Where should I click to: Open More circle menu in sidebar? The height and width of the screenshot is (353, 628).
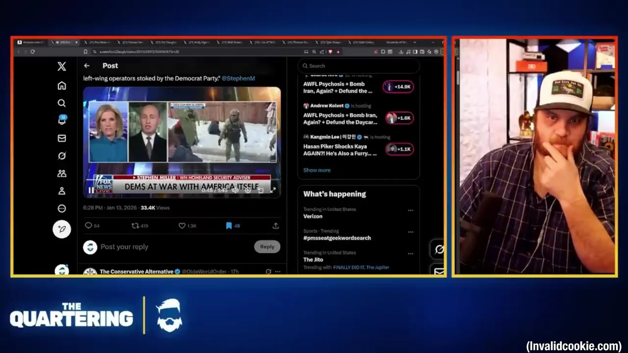click(x=61, y=208)
